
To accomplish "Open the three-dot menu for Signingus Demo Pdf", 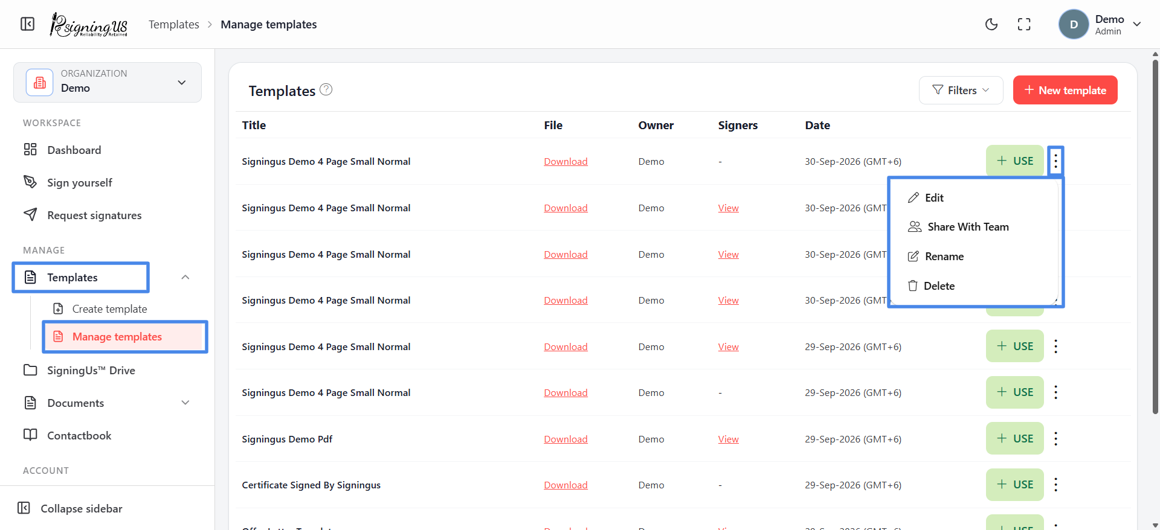I will click(1056, 439).
